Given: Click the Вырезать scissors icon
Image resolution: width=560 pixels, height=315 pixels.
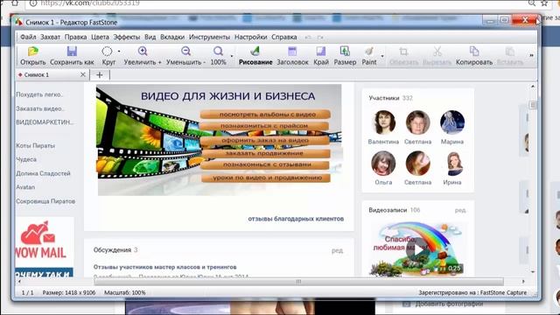Looking at the screenshot, I should (x=437, y=52).
